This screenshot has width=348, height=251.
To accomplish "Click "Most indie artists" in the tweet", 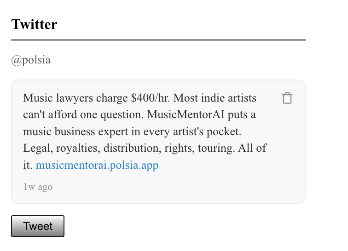I will (x=215, y=98).
